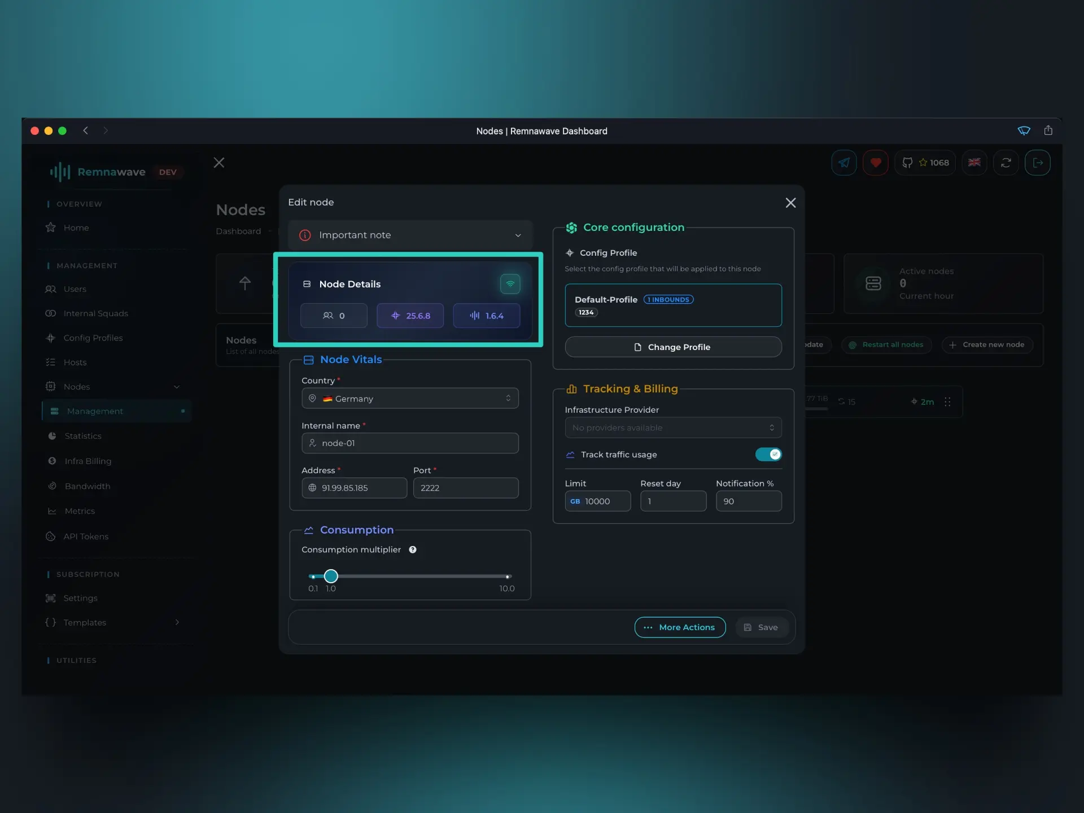Open the Country dropdown showing Germany
Image resolution: width=1084 pixels, height=813 pixels.
tap(410, 398)
